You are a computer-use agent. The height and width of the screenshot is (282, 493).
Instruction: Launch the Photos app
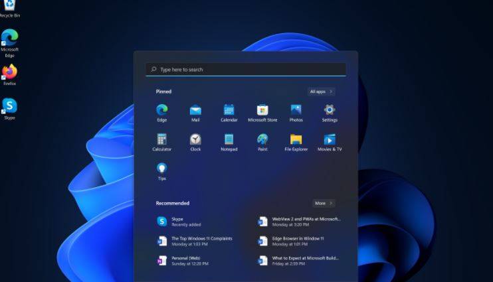296,113
